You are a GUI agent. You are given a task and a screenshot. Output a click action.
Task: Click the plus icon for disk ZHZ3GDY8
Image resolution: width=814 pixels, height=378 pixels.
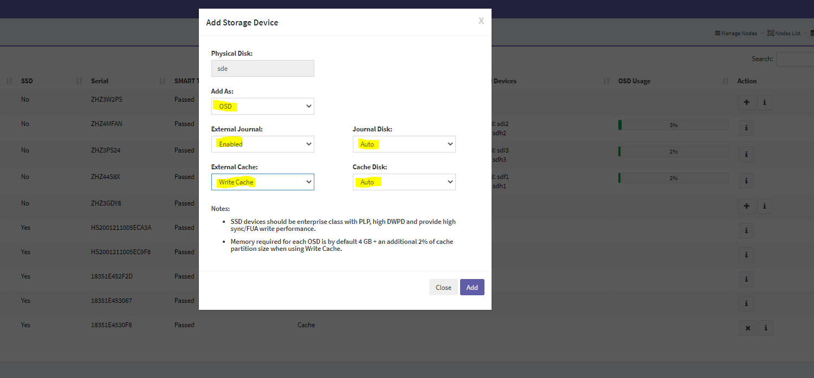[x=746, y=205]
